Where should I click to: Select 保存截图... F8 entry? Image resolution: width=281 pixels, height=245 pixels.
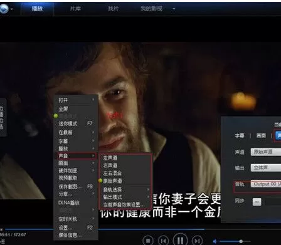[x=76, y=186]
